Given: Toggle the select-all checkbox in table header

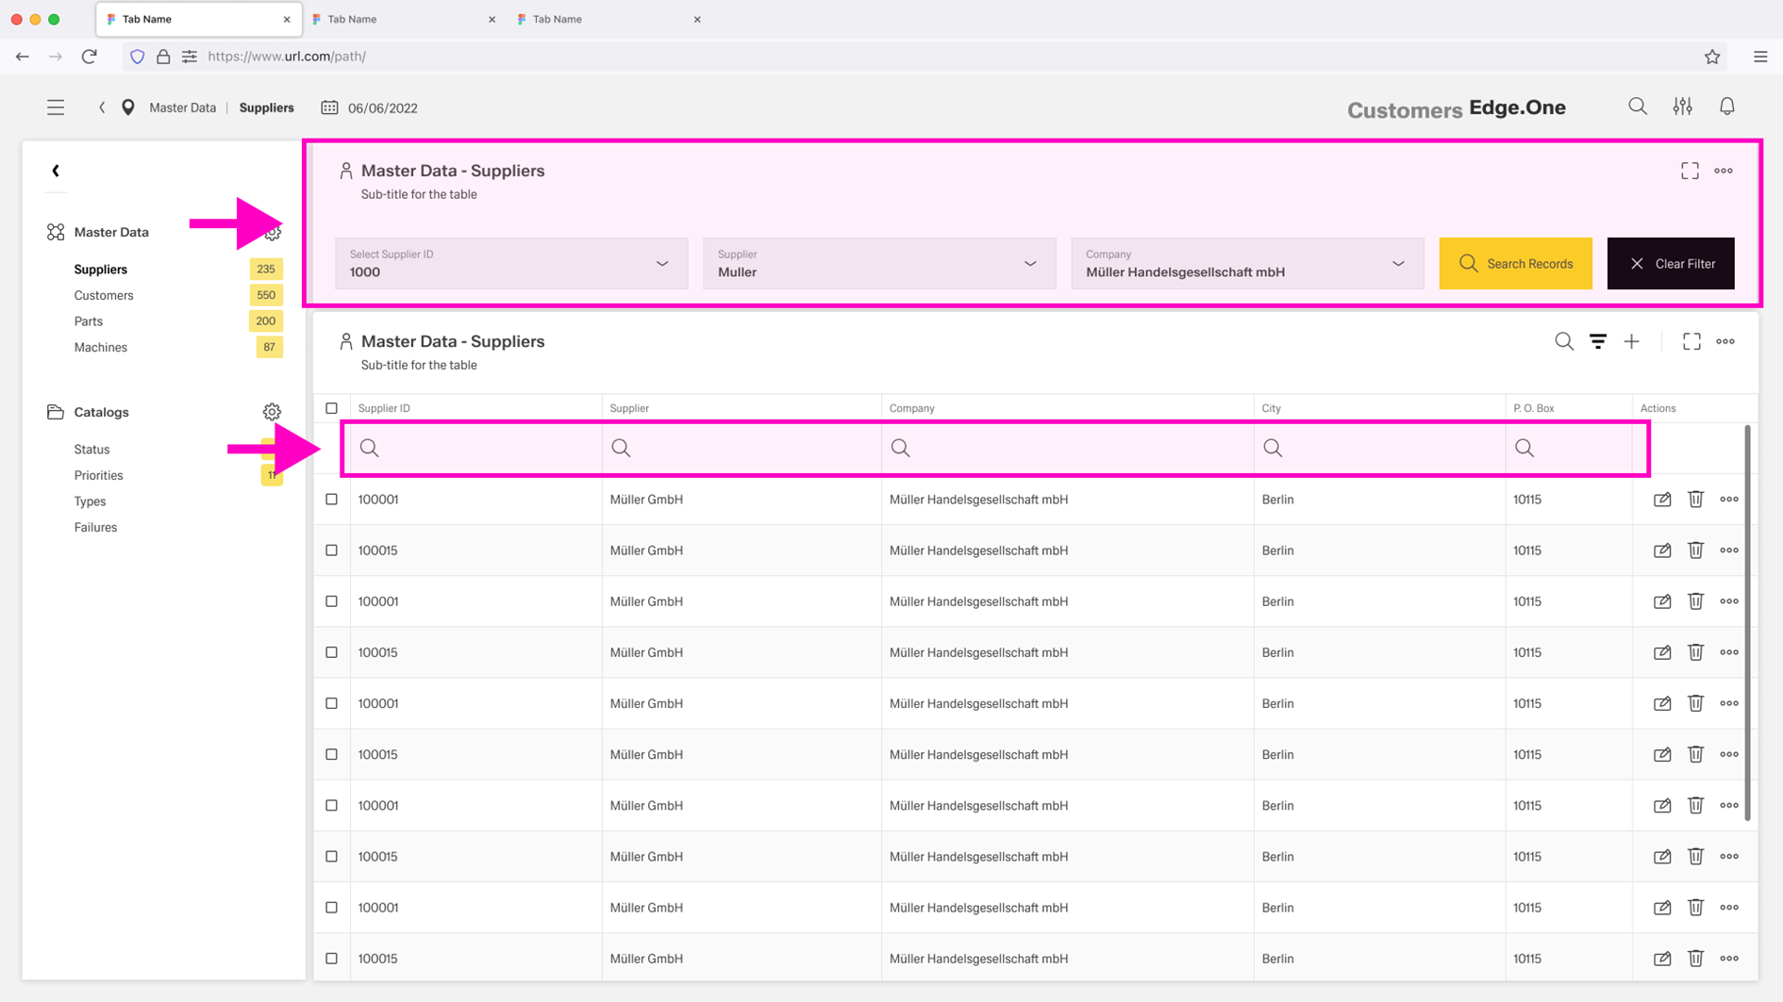Looking at the screenshot, I should point(331,408).
